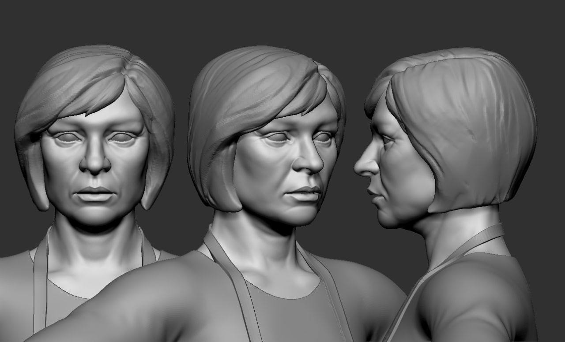This screenshot has height=342, width=565.
Task: Click the eye of the profile-view face
Action: click(x=387, y=140)
